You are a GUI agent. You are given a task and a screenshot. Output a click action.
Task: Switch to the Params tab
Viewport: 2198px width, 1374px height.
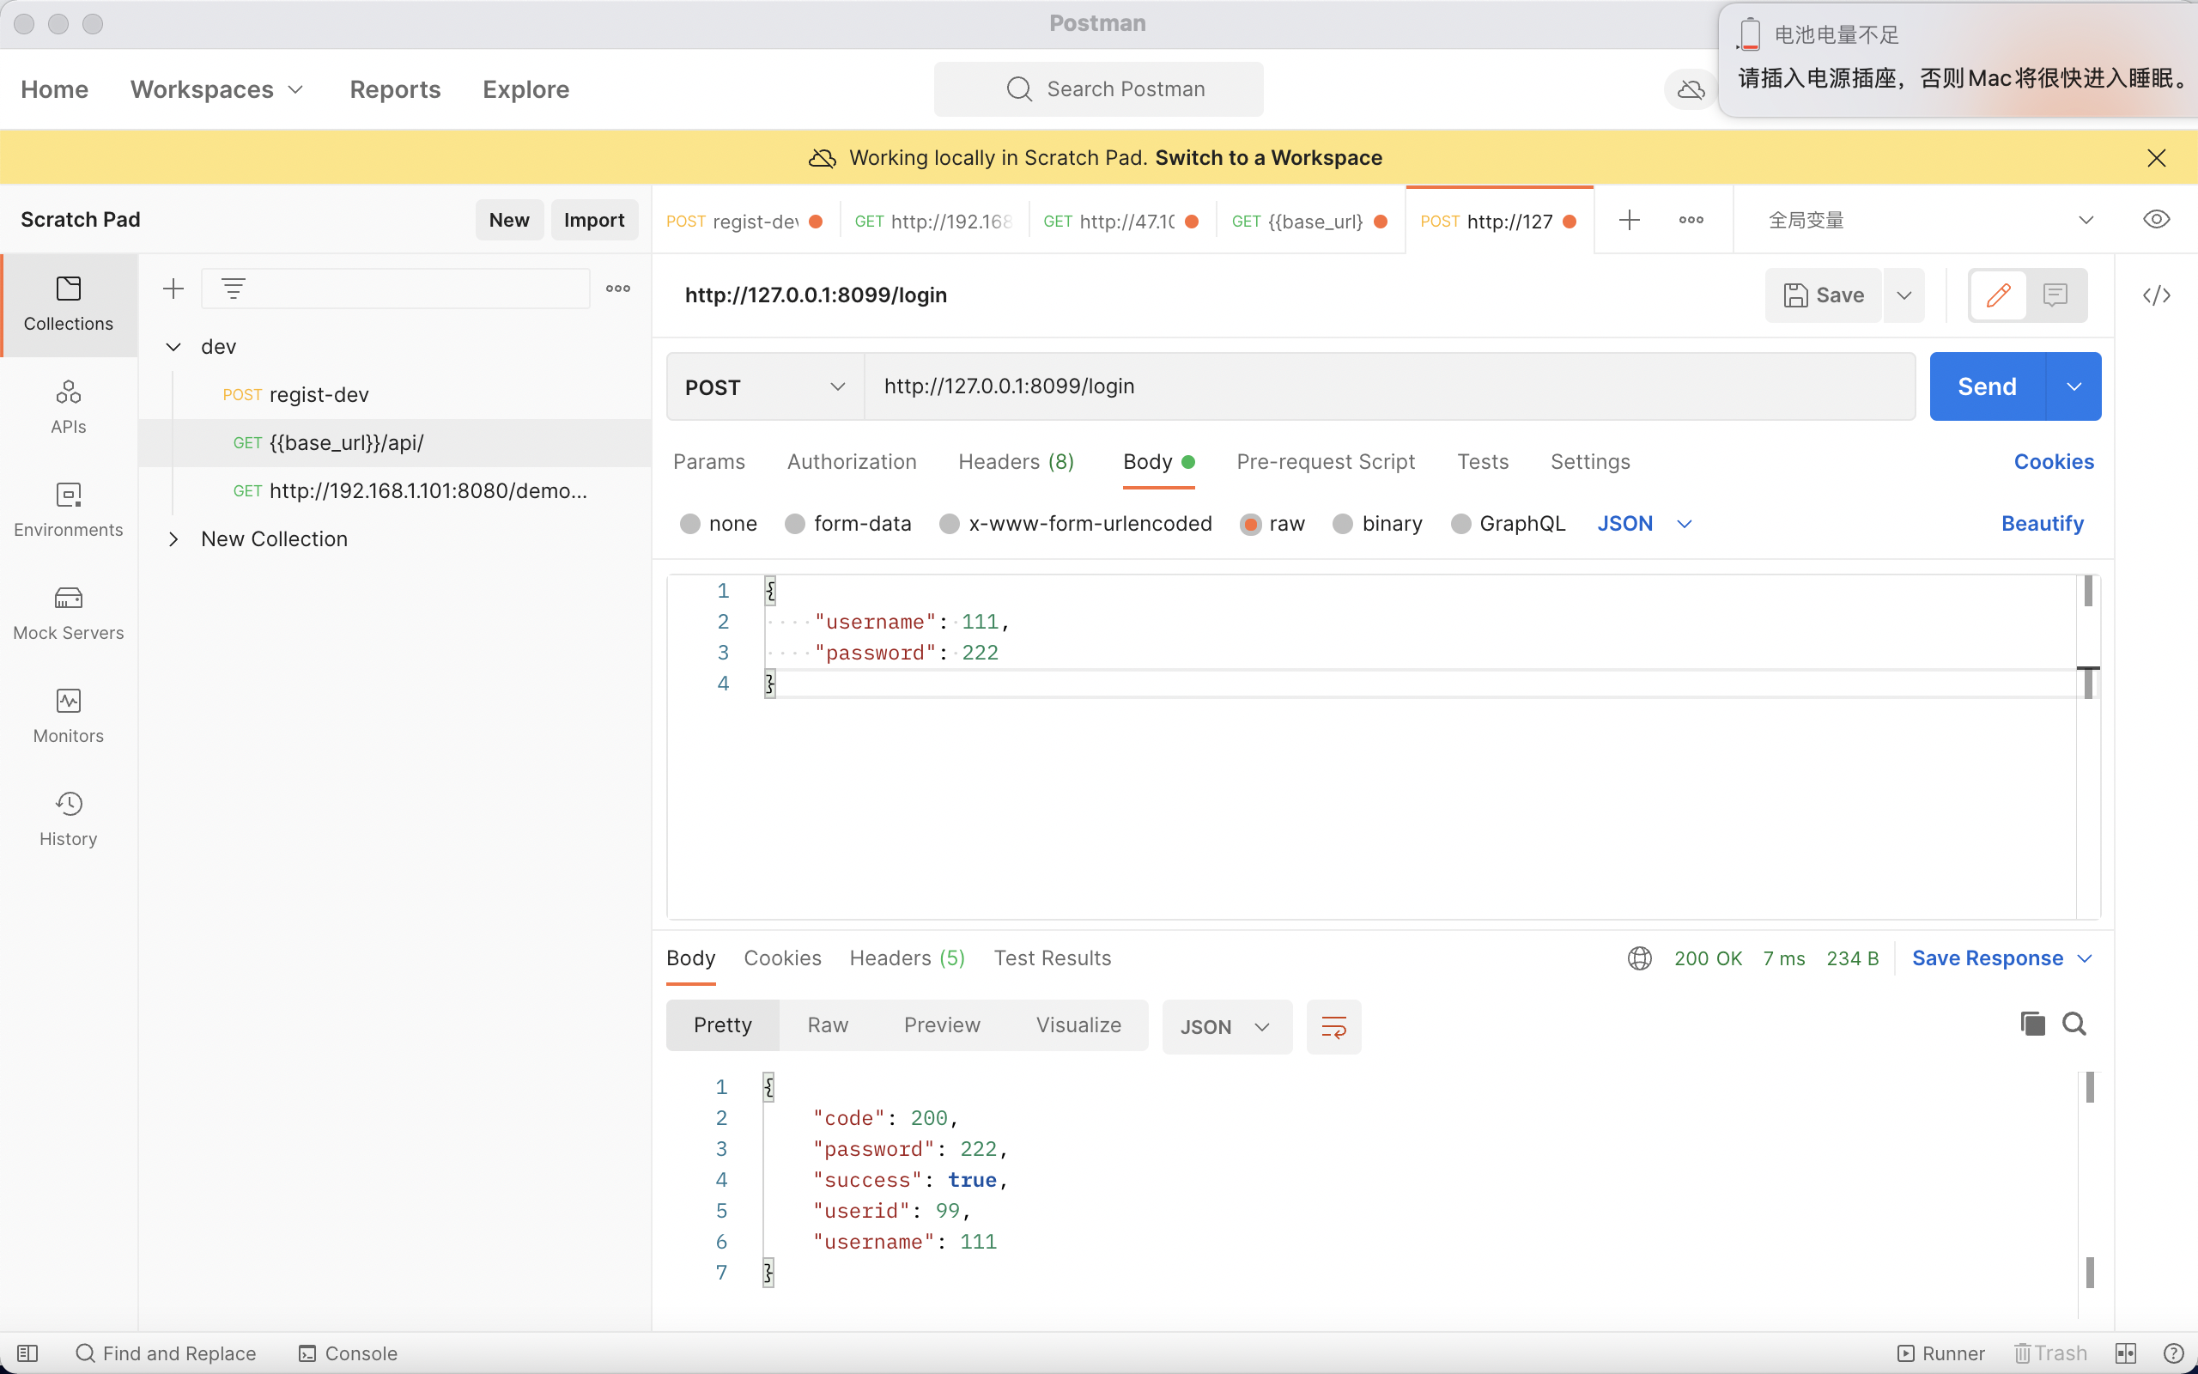(x=708, y=462)
